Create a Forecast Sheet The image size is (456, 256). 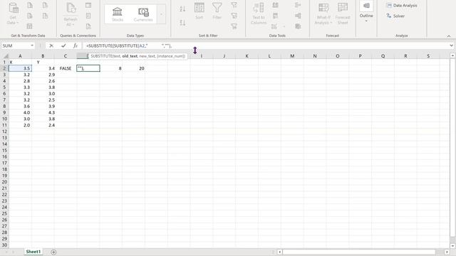pyautogui.click(x=343, y=14)
